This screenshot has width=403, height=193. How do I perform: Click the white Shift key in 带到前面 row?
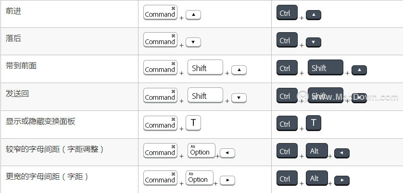205,68
